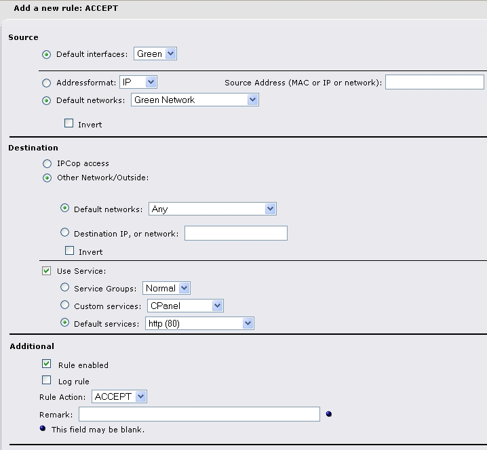The width and height of the screenshot is (487, 450).
Task: Check the Destination Invert checkbox
Action: point(69,251)
